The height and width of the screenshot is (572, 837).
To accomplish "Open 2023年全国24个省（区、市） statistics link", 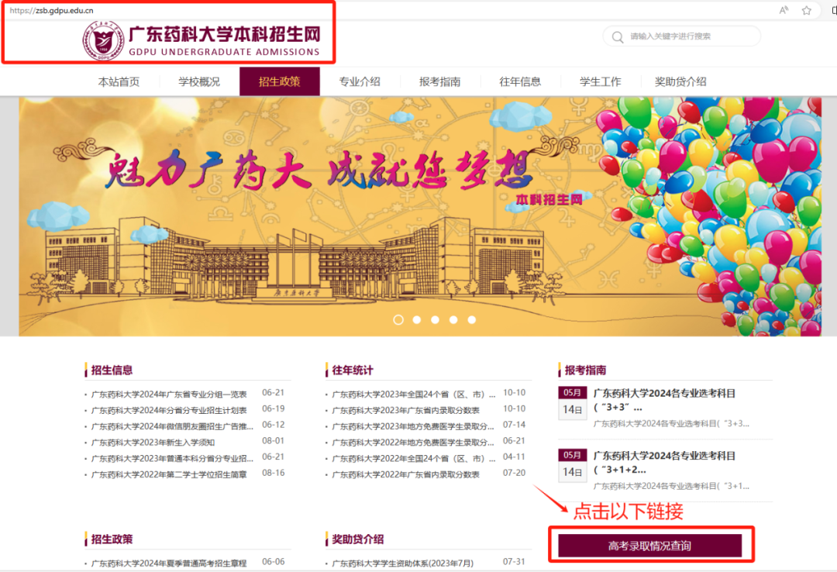I will click(x=414, y=395).
